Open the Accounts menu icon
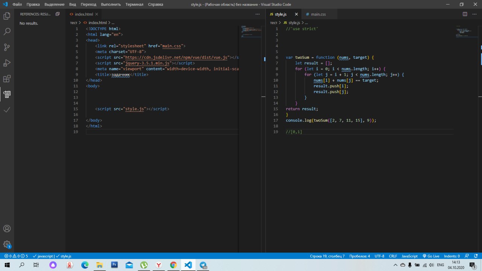This screenshot has height=271, width=482. coord(7,228)
